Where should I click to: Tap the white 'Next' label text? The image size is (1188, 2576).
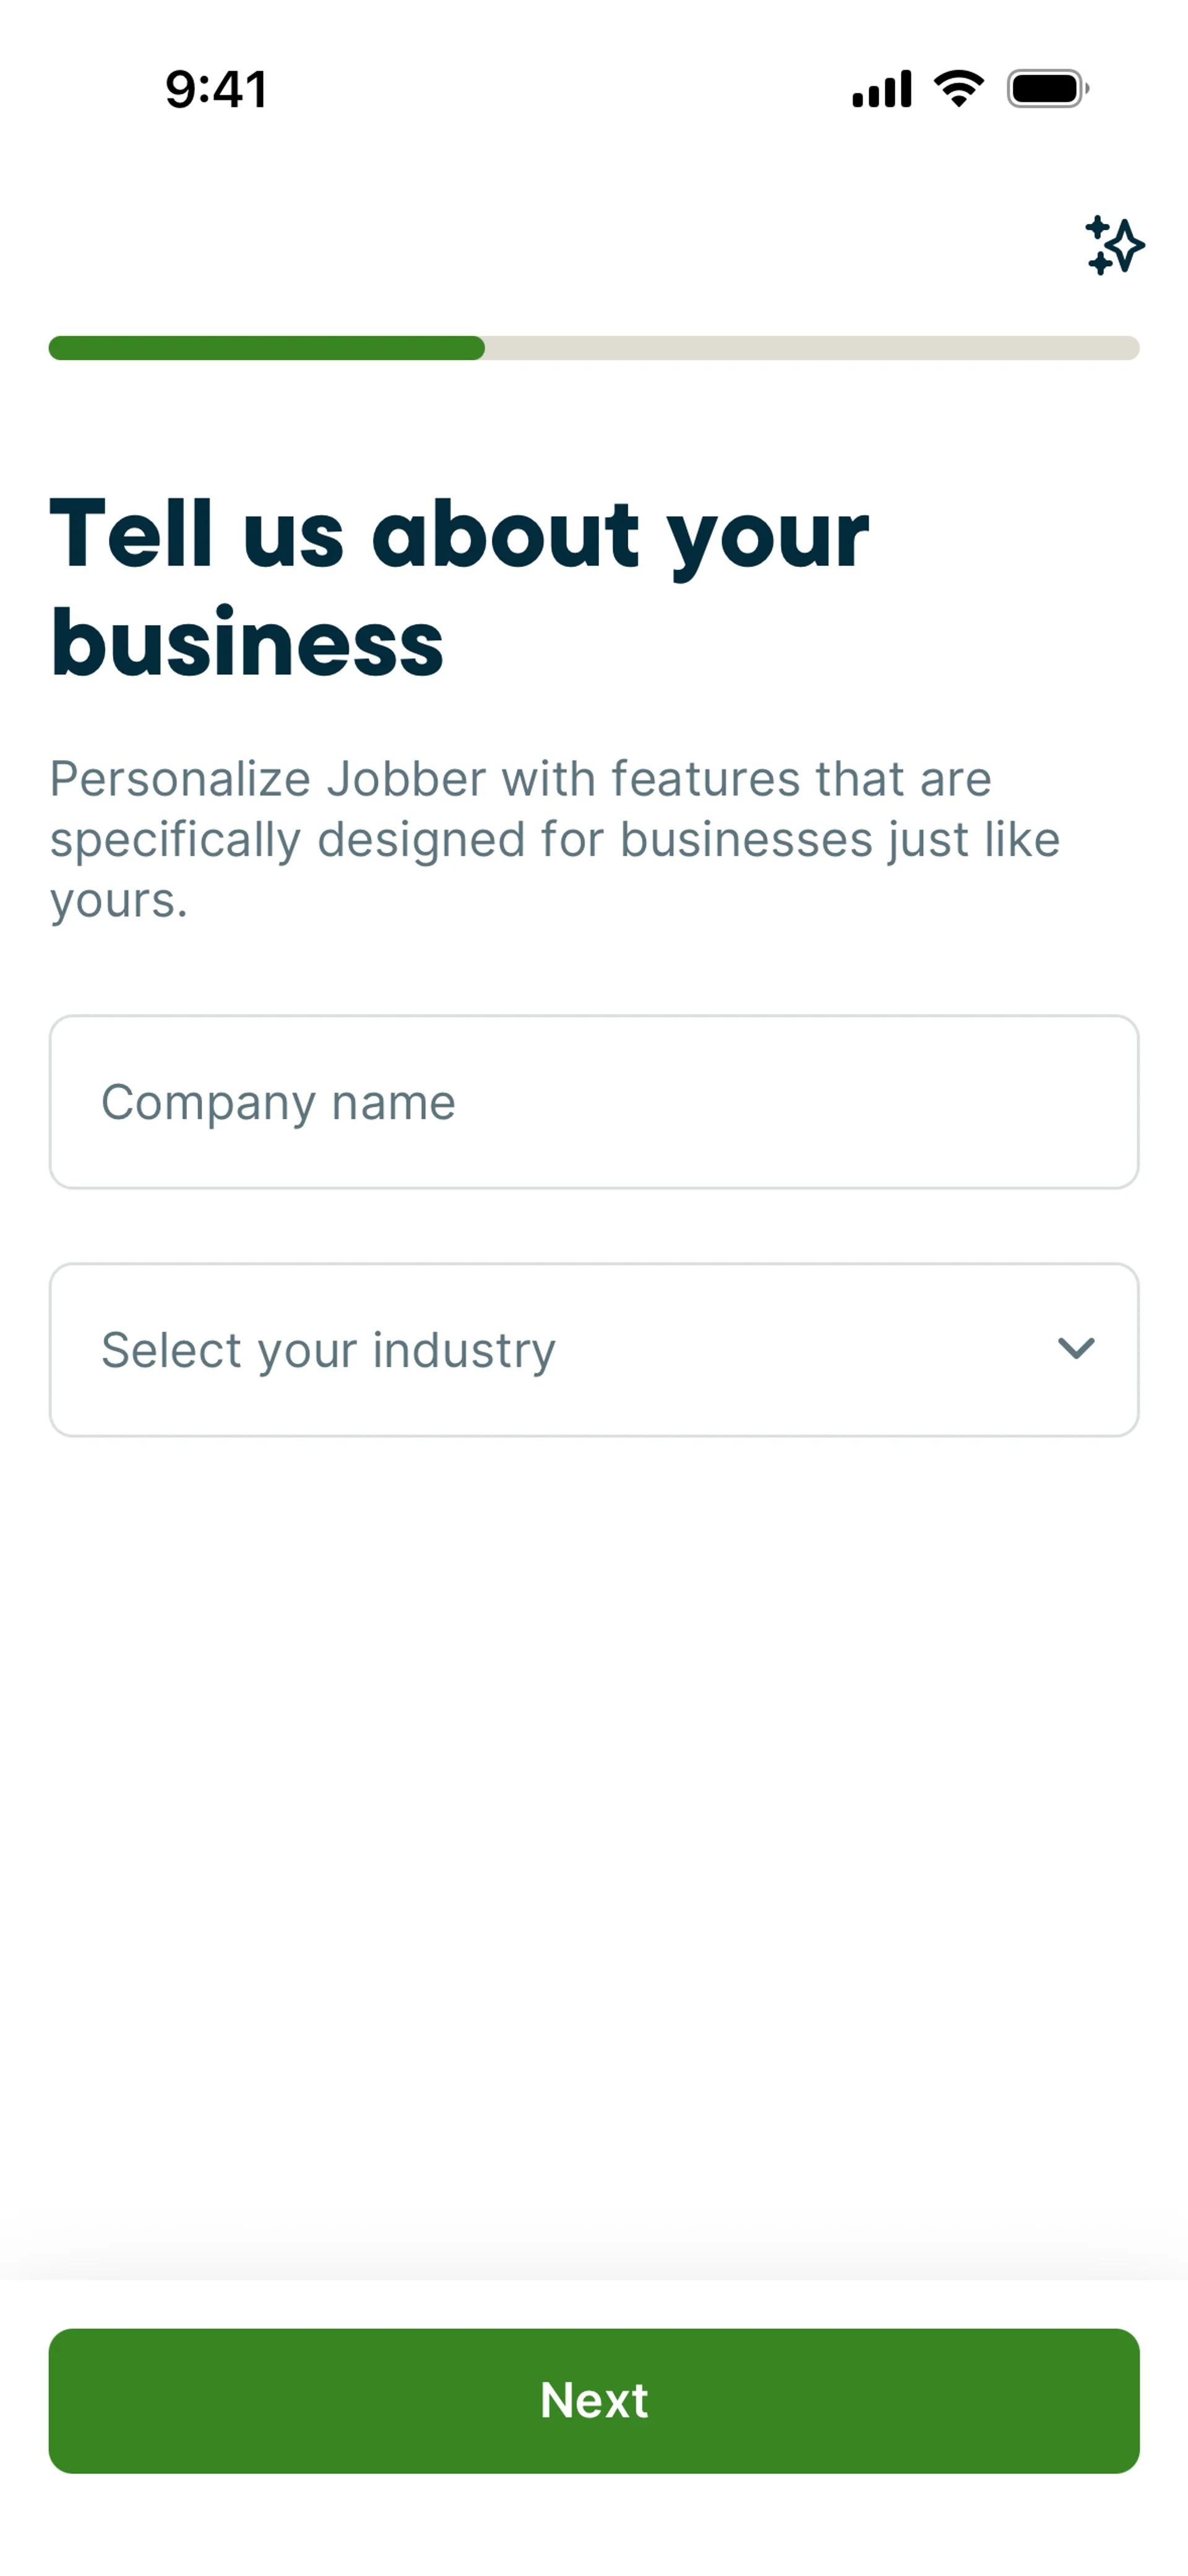coord(594,2400)
